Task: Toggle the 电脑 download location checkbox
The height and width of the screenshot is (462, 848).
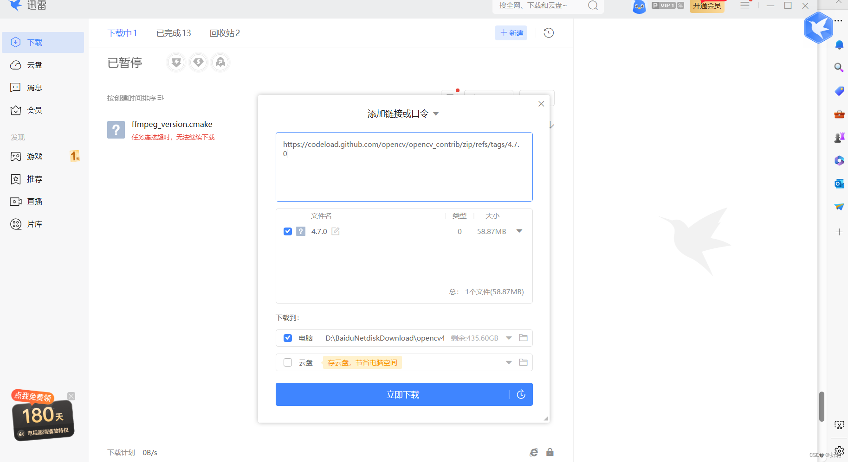Action: (x=288, y=338)
